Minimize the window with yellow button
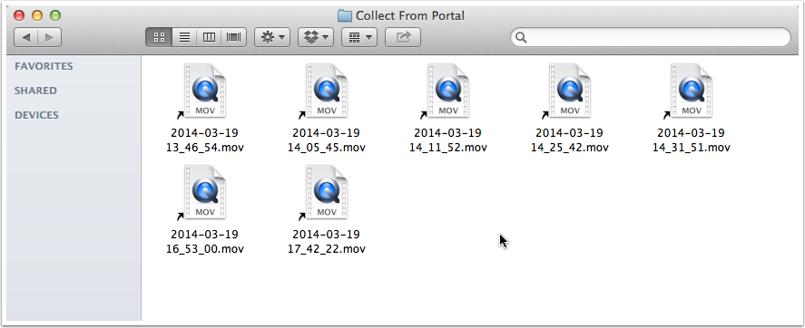Screen dimensions: 805x328 pos(37,15)
